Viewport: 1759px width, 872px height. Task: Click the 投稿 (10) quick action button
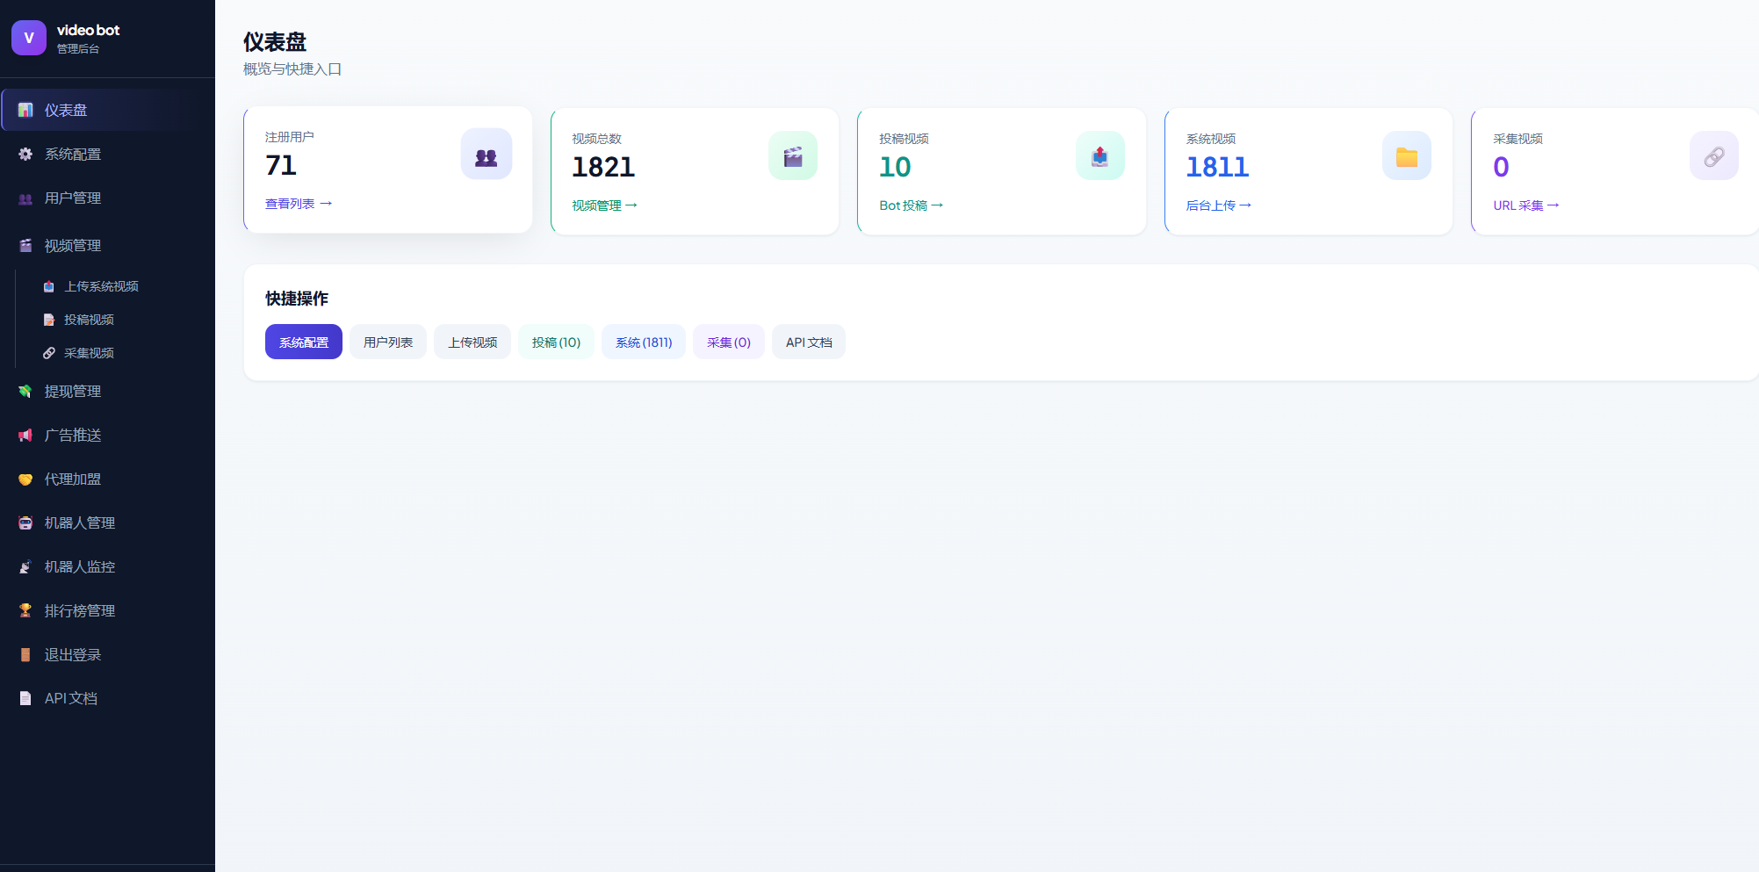tap(556, 342)
